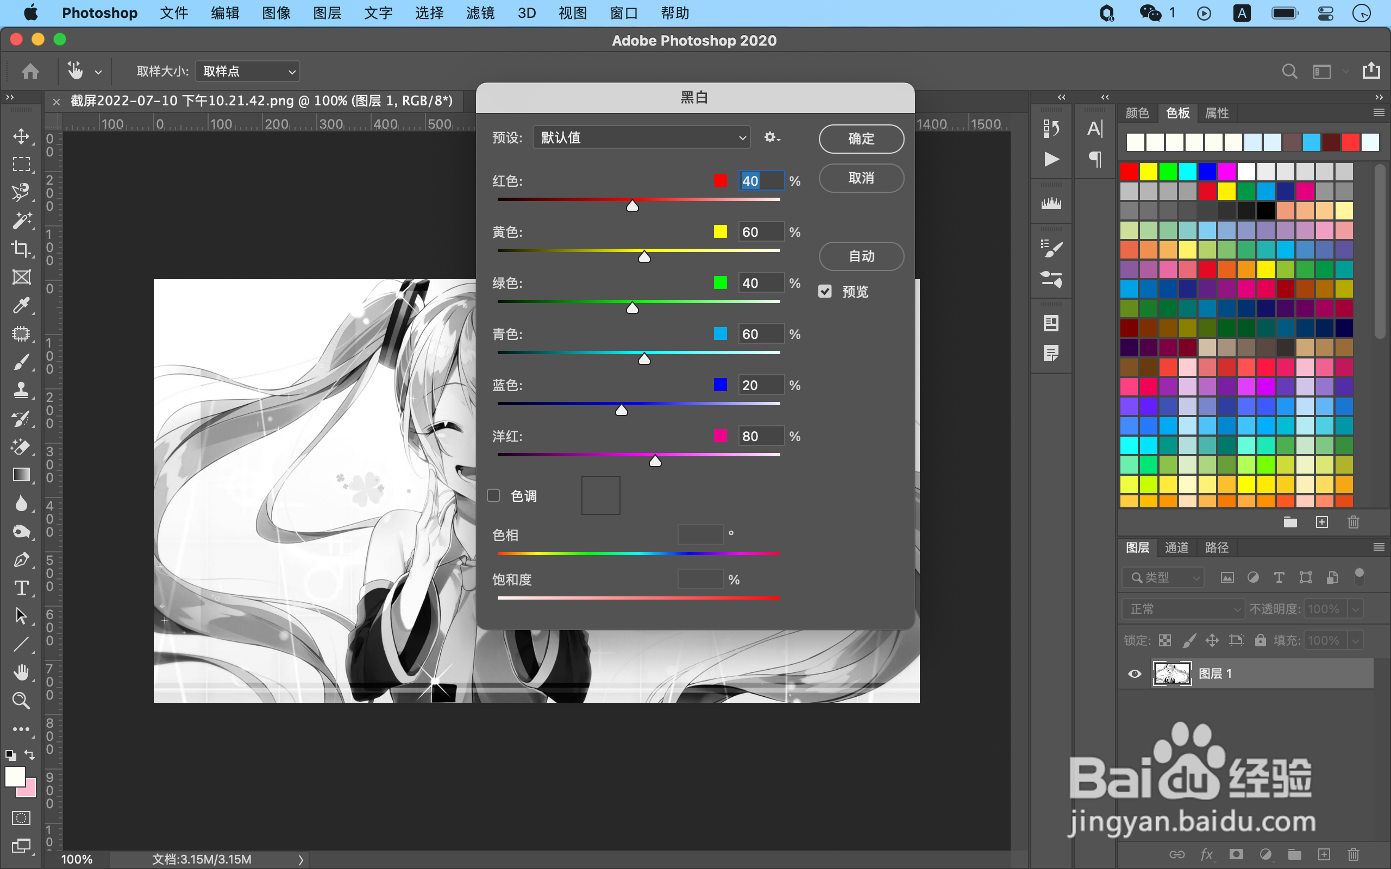
Task: Select the Pen tool
Action: coord(21,560)
